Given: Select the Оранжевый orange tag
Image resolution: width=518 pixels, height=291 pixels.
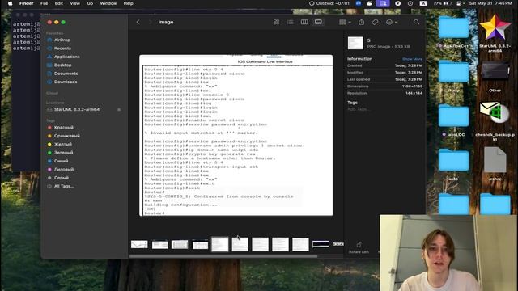Looking at the screenshot, I should click(x=66, y=136).
